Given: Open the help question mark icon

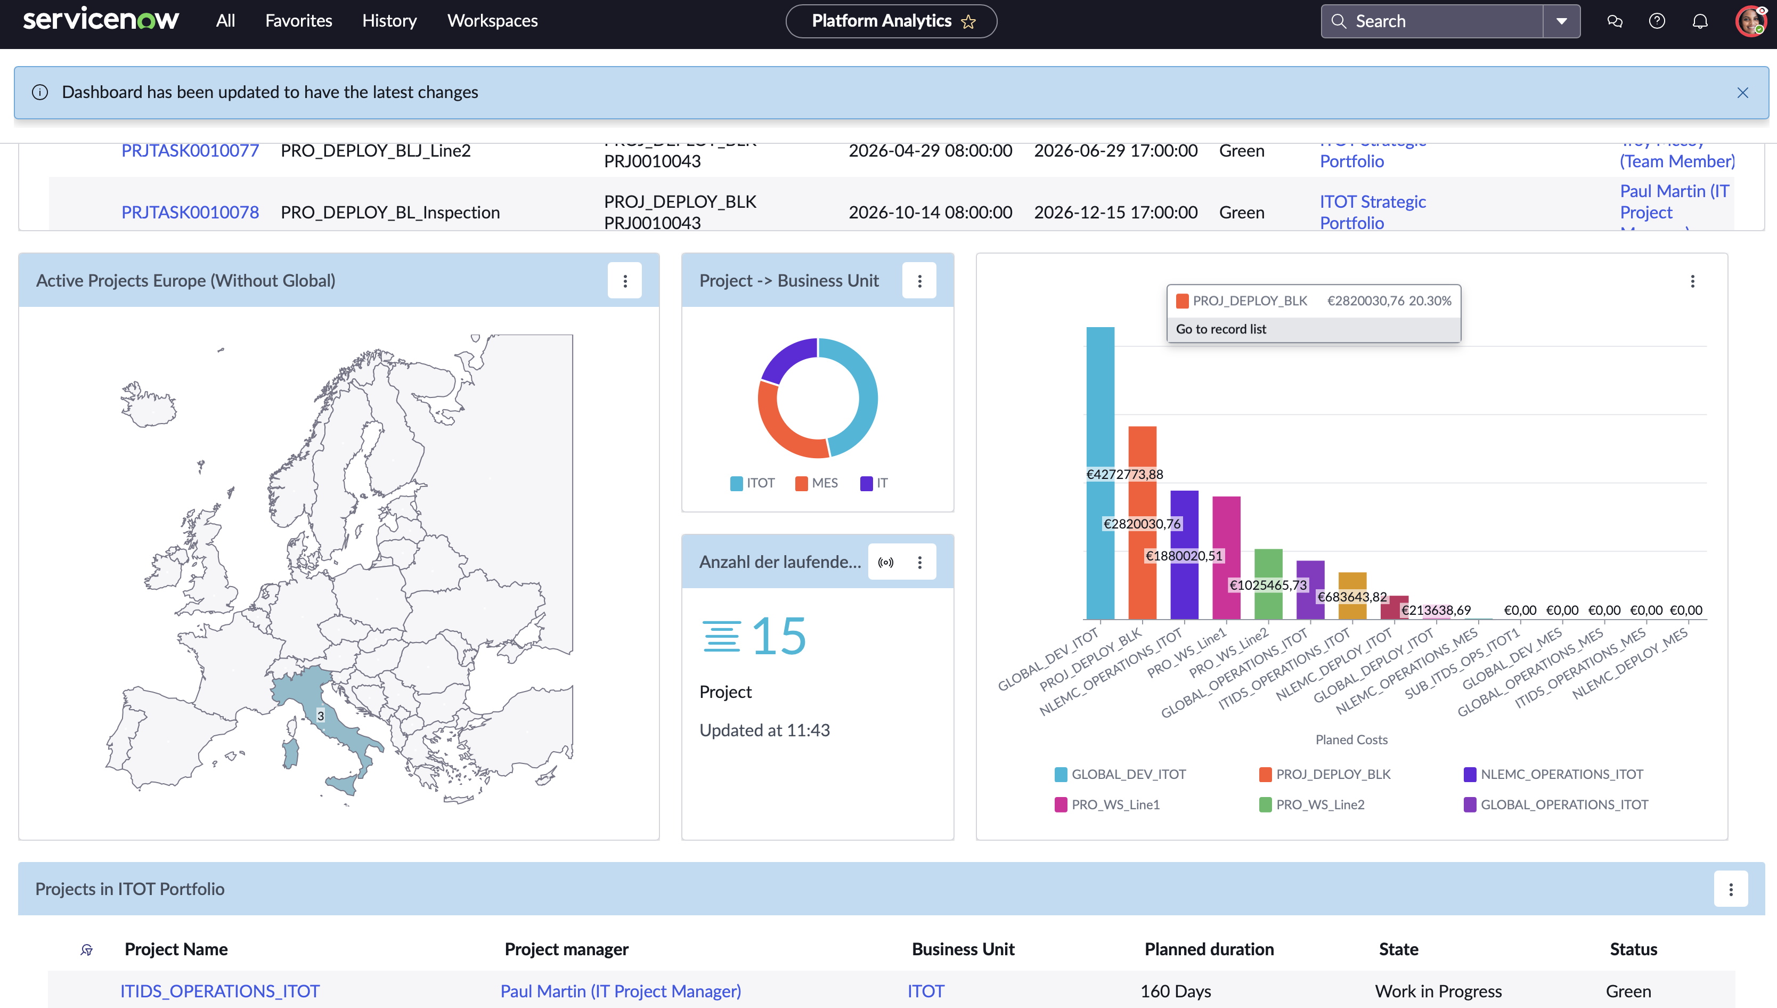Looking at the screenshot, I should [1657, 21].
